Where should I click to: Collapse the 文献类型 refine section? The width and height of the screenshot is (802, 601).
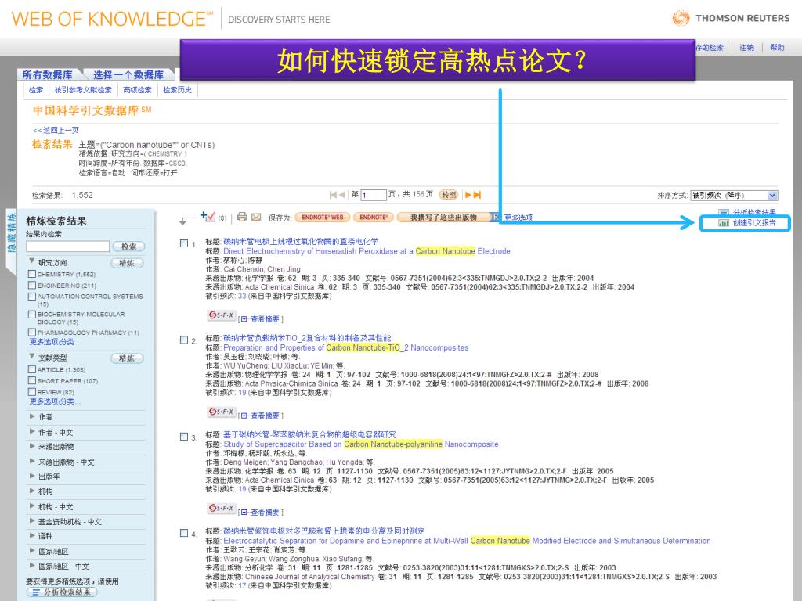(x=31, y=356)
